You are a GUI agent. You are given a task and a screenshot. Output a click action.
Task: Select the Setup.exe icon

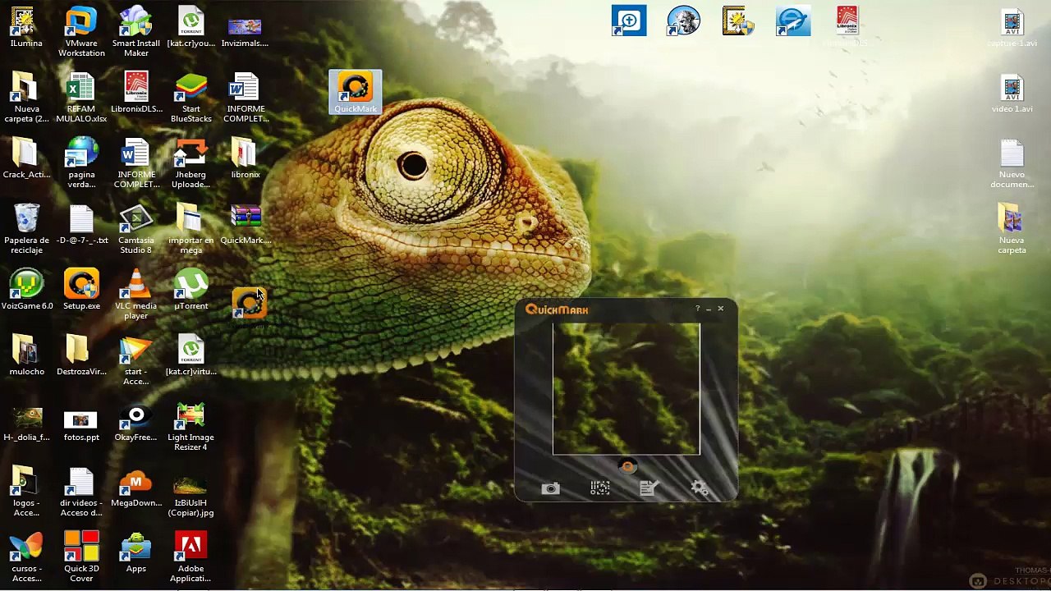(81, 289)
